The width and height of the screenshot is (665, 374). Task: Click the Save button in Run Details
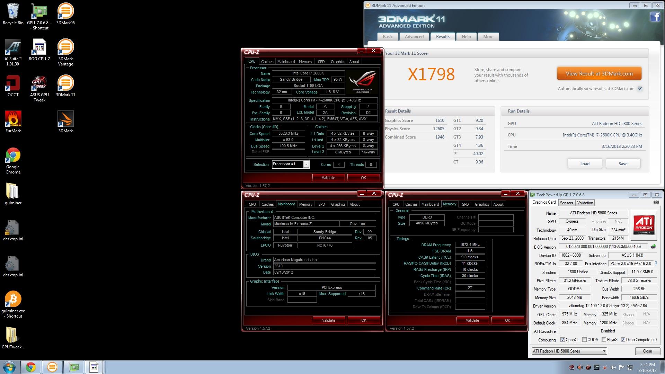(623, 164)
